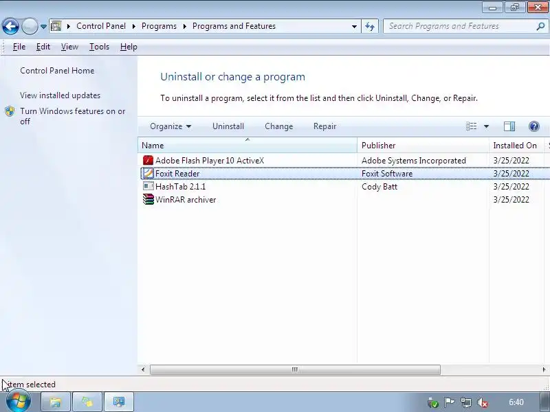
Task: Click the HashTab icon
Action: pyautogui.click(x=148, y=186)
